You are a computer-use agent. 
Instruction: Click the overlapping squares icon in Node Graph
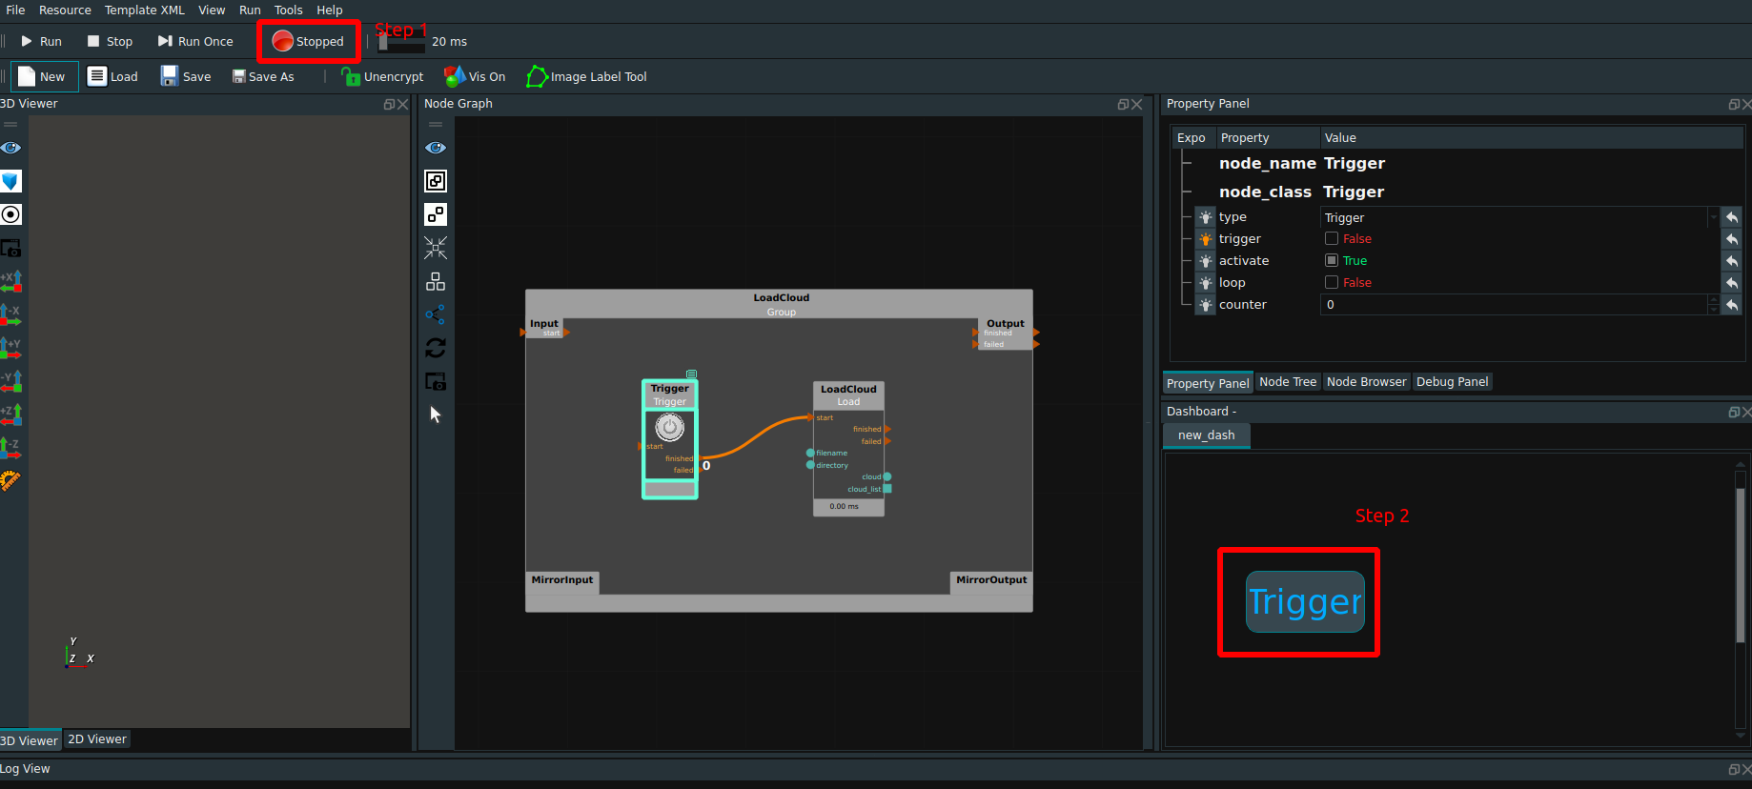[436, 181]
